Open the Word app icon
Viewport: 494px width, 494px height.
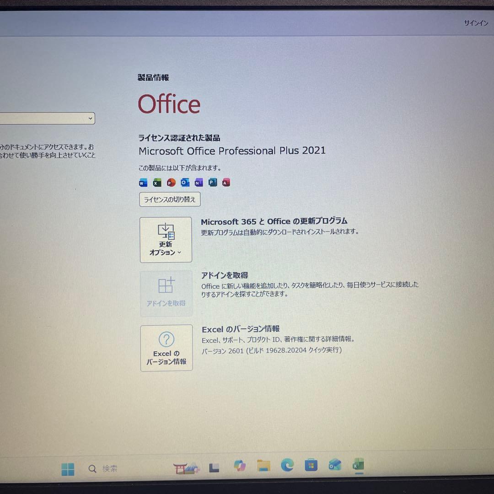(143, 183)
